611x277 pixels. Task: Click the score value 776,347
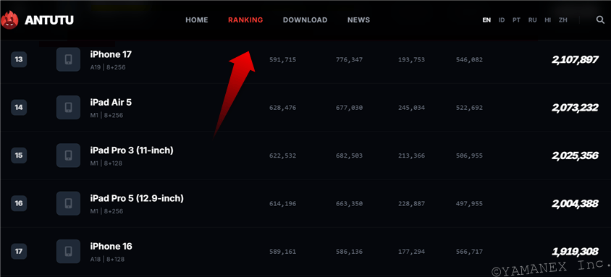(x=349, y=60)
